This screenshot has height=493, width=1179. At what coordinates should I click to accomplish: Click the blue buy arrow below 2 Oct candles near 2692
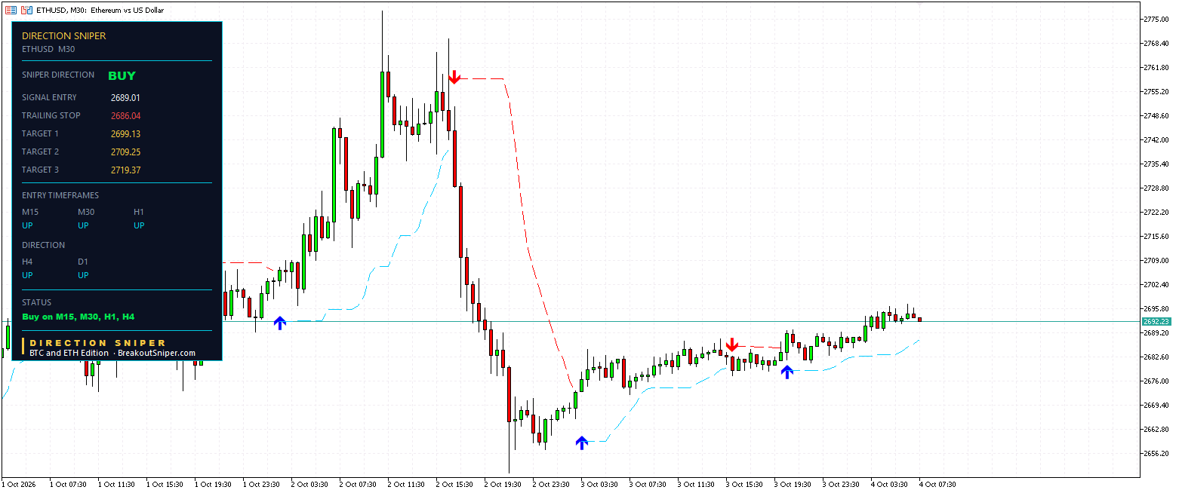[280, 323]
